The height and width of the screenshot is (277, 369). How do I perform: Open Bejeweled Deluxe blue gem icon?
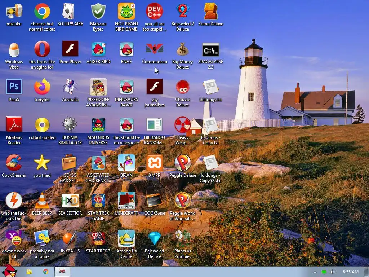(x=154, y=238)
